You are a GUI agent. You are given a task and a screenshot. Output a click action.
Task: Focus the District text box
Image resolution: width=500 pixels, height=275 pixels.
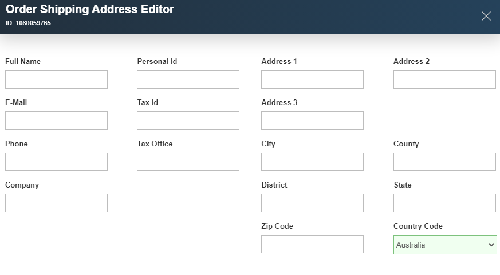tap(312, 203)
